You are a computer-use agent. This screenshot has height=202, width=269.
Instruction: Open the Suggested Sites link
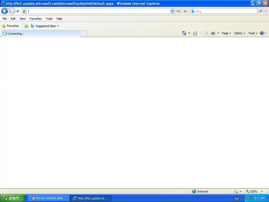point(45,26)
